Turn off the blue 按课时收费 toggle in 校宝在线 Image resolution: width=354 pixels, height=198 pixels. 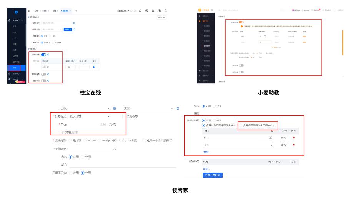coord(43,55)
